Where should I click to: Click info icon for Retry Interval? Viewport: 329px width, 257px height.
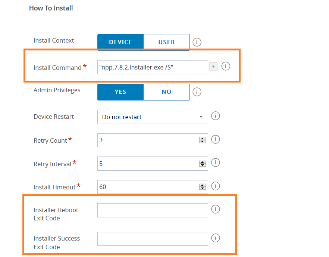click(215, 162)
